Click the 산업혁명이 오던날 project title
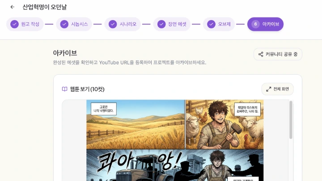This screenshot has width=322, height=181. pyautogui.click(x=45, y=7)
